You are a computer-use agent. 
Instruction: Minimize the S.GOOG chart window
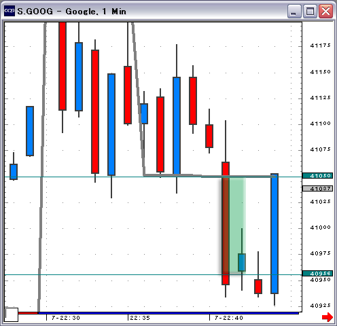(294, 12)
